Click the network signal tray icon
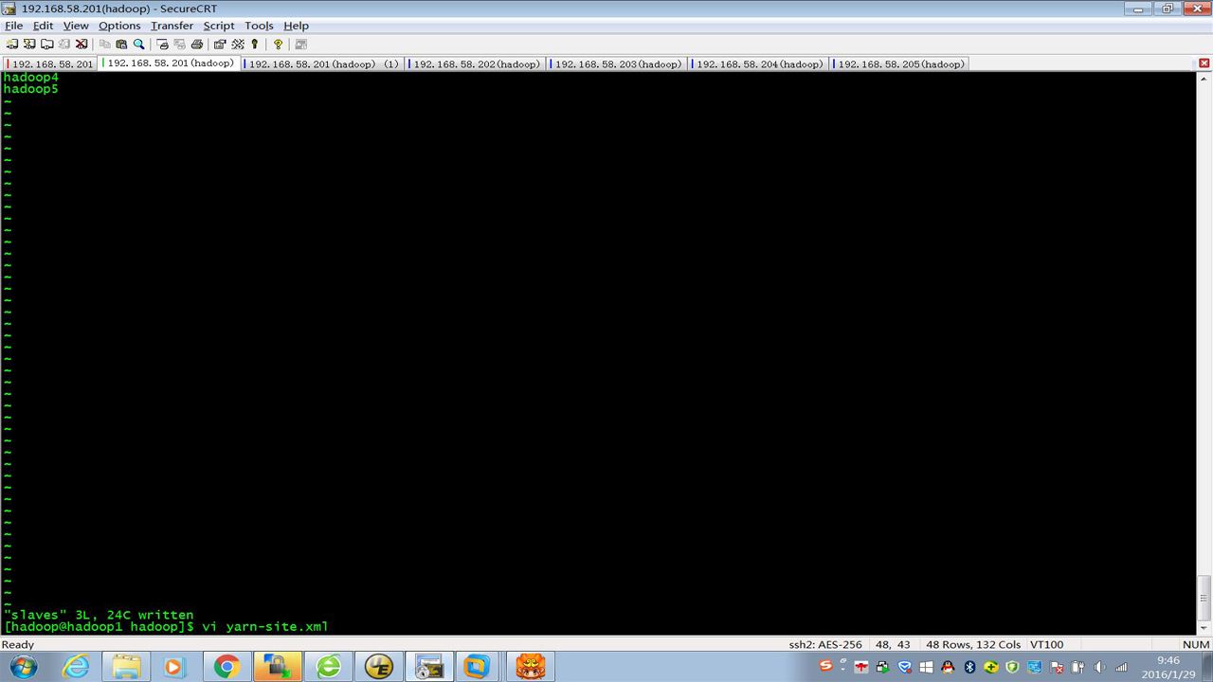Screen dimensions: 1213x682 coord(1122,667)
